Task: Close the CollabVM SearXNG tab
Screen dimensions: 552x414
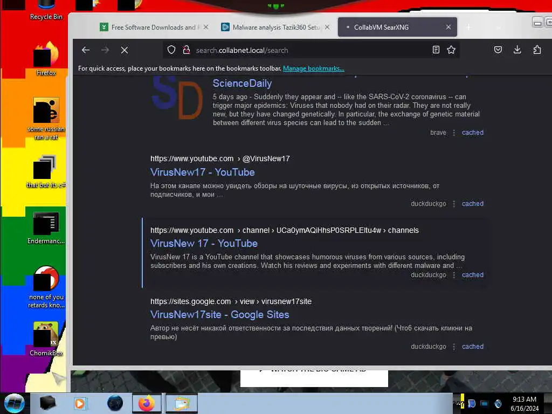Action: click(448, 27)
